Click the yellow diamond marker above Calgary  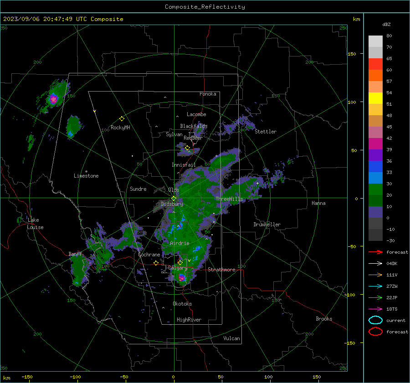coord(180,262)
